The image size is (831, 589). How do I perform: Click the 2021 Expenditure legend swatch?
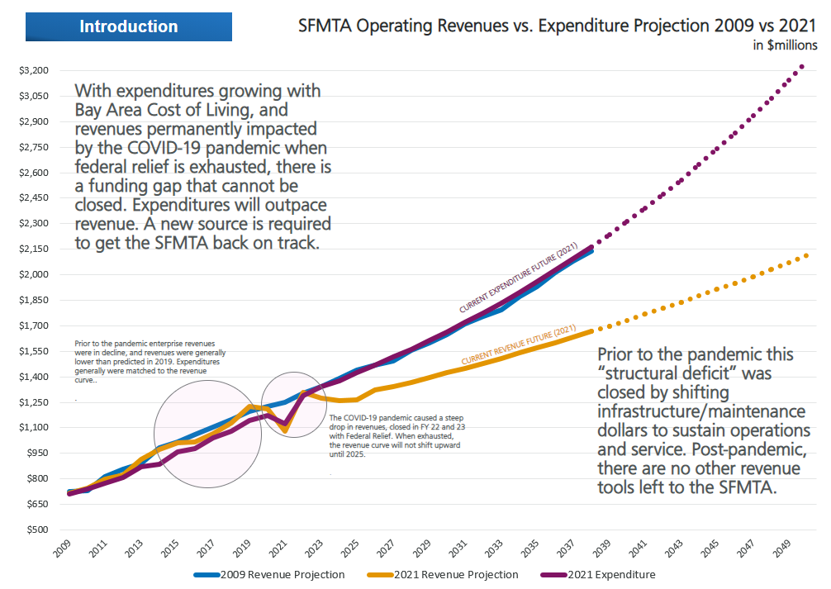553,574
